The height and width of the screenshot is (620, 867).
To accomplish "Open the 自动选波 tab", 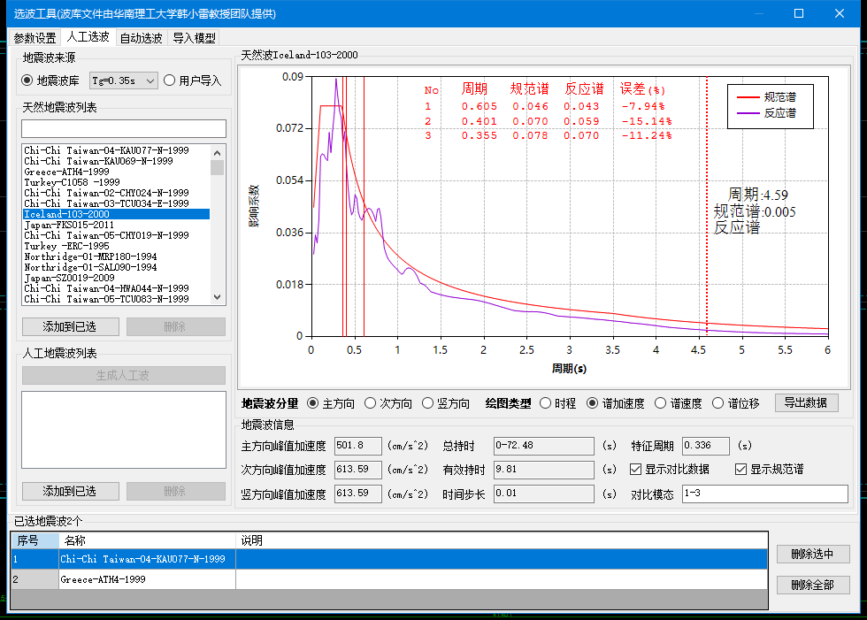I will [141, 38].
